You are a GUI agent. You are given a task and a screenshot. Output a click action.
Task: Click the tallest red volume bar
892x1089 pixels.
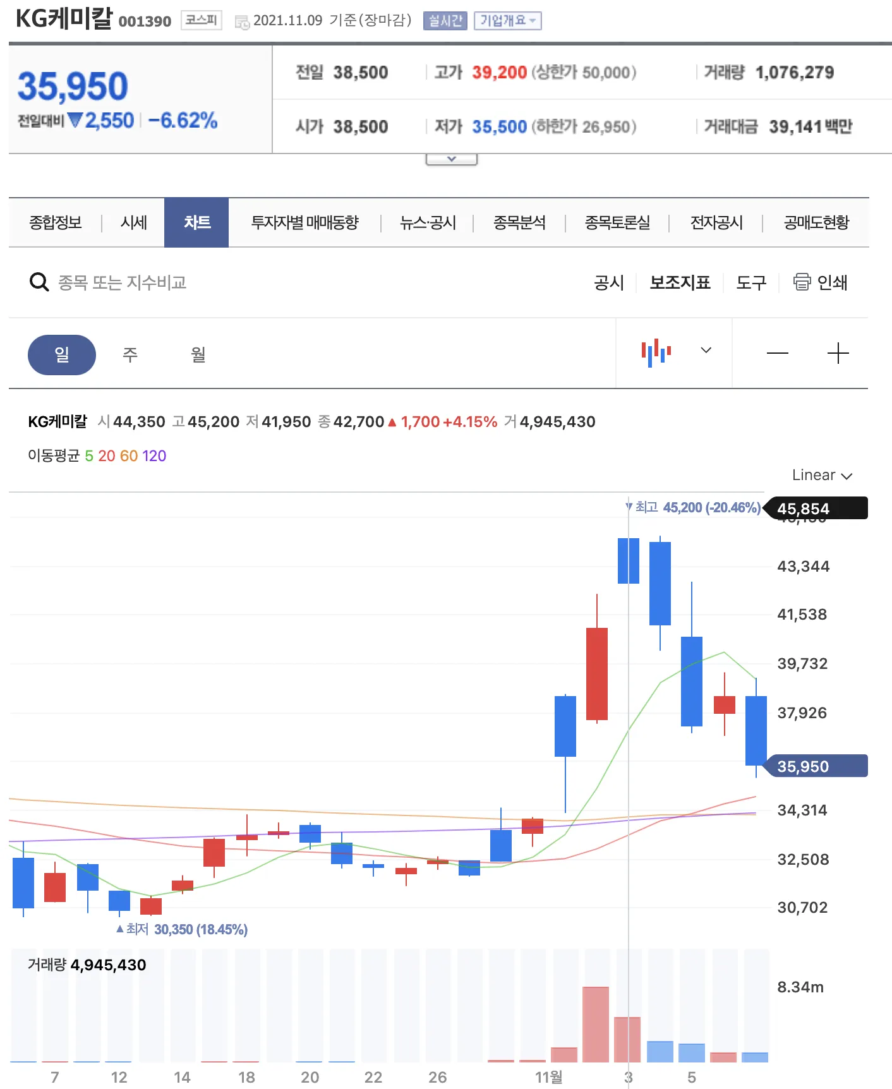tap(596, 1024)
